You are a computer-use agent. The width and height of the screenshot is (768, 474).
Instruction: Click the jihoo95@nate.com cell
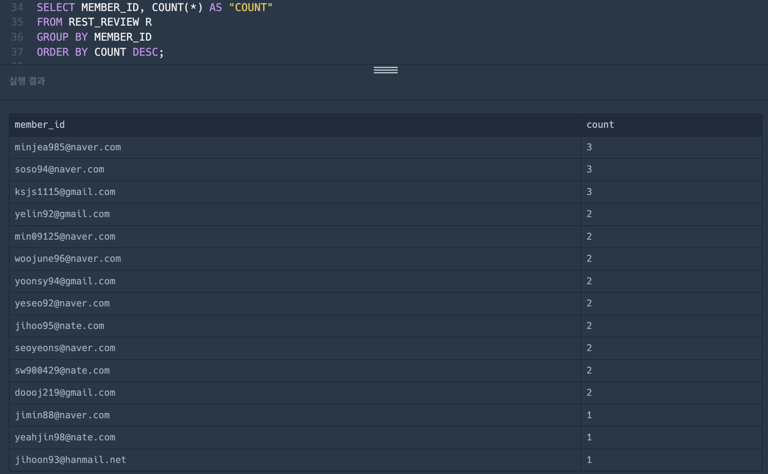point(59,326)
